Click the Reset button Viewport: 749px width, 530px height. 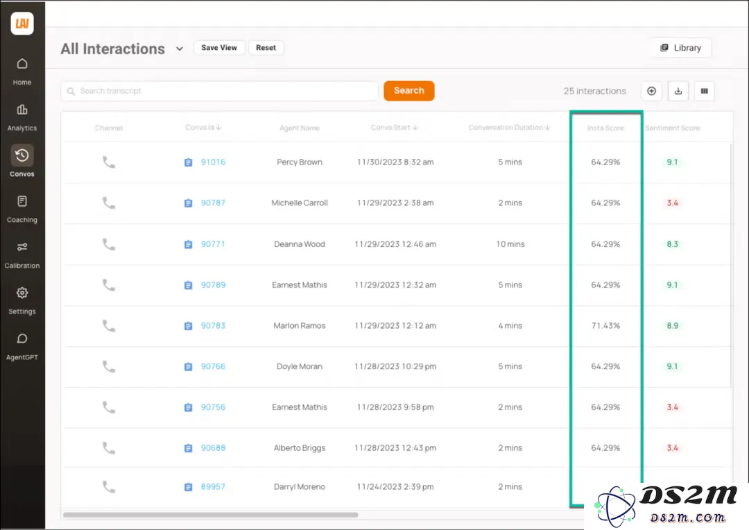pos(266,48)
